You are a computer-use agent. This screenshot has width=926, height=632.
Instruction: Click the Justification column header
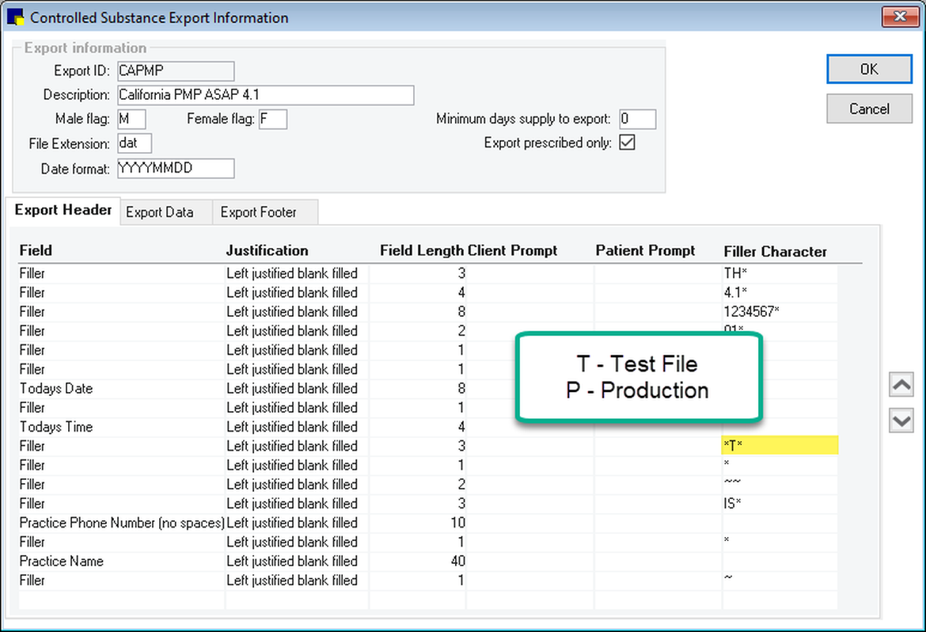(x=267, y=251)
